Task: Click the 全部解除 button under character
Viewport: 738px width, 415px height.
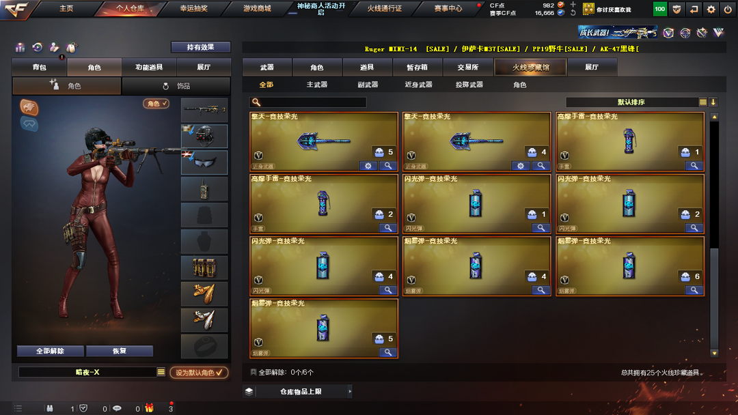Action: [51, 351]
